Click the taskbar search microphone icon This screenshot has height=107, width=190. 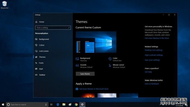pos(46,105)
